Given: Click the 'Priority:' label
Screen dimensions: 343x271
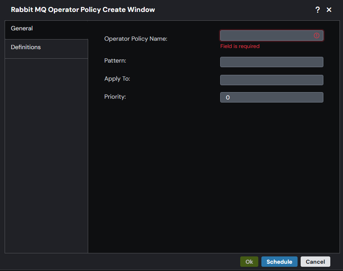Looking at the screenshot, I should (115, 96).
